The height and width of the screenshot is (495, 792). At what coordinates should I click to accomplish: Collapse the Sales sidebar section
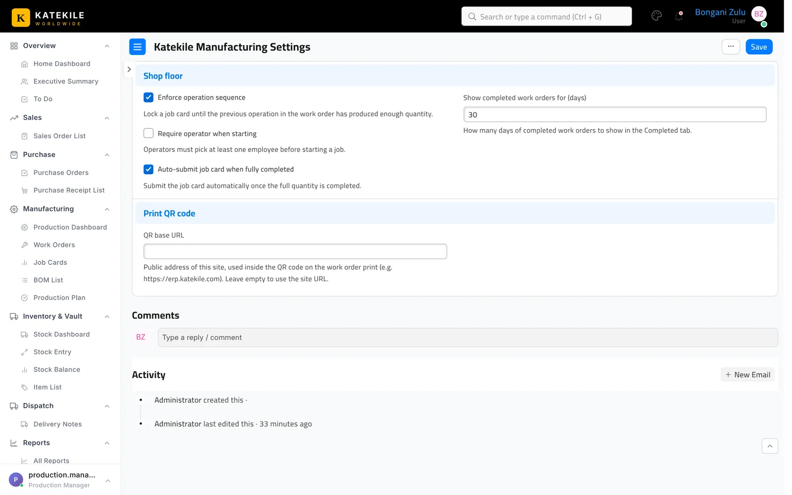[107, 118]
